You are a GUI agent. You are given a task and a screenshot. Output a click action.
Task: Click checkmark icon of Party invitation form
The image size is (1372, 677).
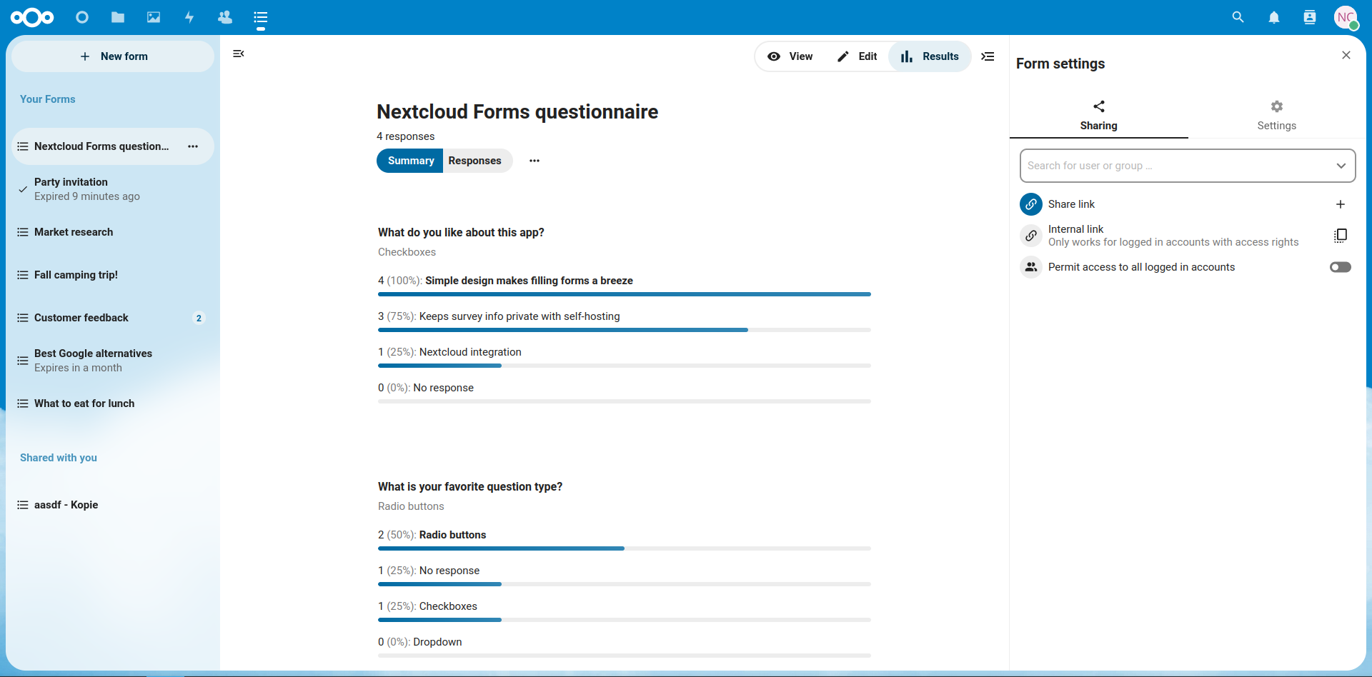(x=23, y=189)
